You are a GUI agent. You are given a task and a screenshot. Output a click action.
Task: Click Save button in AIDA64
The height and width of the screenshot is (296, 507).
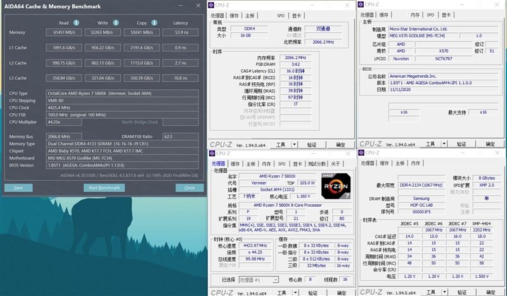pyautogui.click(x=18, y=188)
